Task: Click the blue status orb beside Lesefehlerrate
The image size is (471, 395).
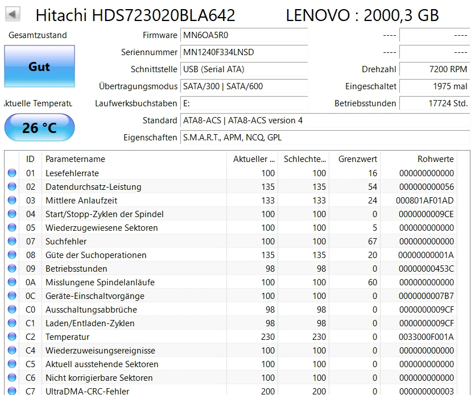Action: click(x=13, y=173)
